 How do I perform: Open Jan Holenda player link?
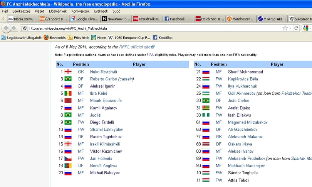pyautogui.click(x=101, y=159)
